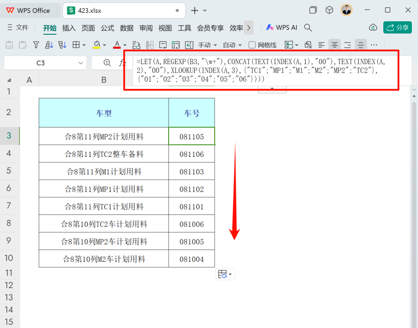Screen dimensions: 418x328
Task: Toggle the 网格线 gridlines checkbox
Action: pyautogui.click(x=252, y=45)
